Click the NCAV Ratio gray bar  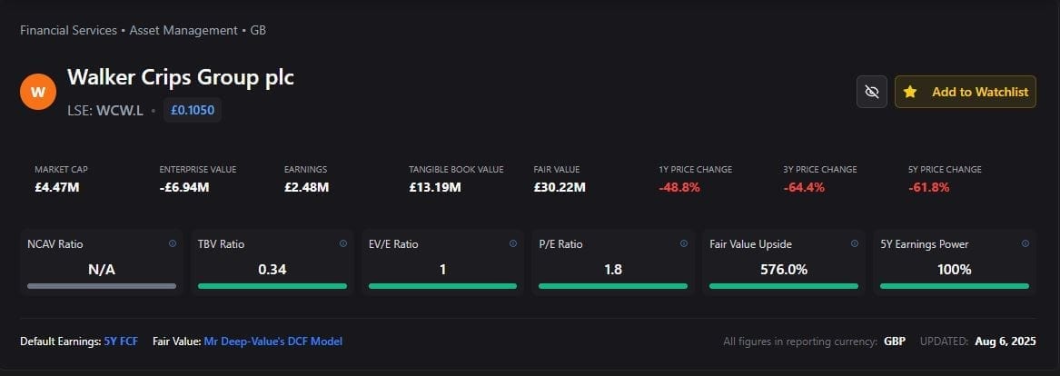[x=102, y=286]
